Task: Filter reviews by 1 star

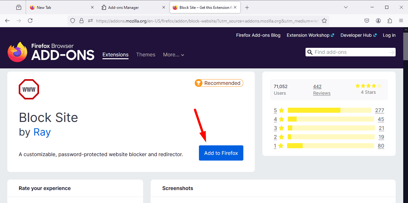Action: 279,146
